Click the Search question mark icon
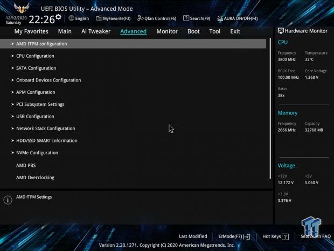Screen dimensions: 334x251 [x=186, y=18]
